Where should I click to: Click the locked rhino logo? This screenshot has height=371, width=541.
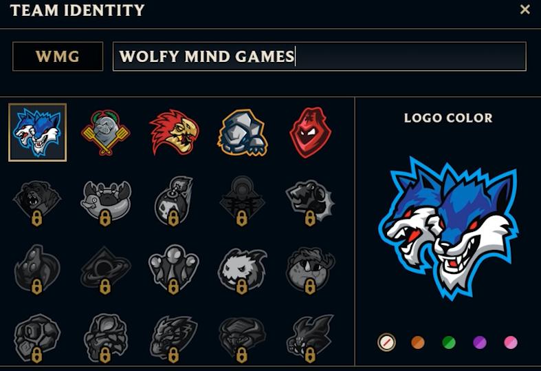311,271
